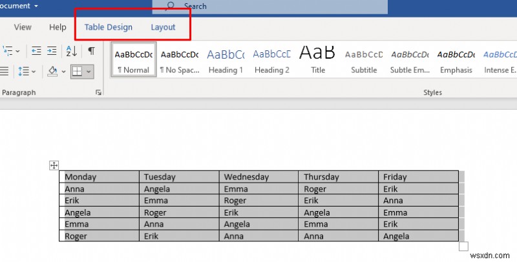
Task: Open the View tab
Action: point(23,27)
